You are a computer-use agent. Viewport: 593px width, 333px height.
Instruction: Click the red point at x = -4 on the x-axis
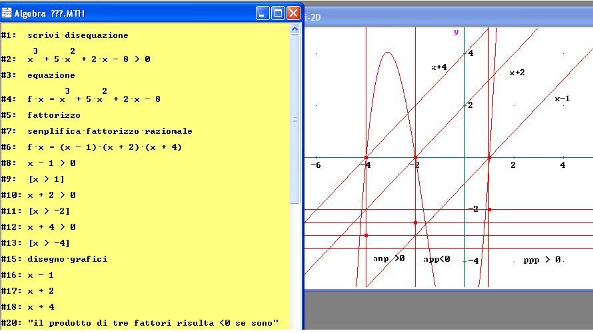pos(366,158)
